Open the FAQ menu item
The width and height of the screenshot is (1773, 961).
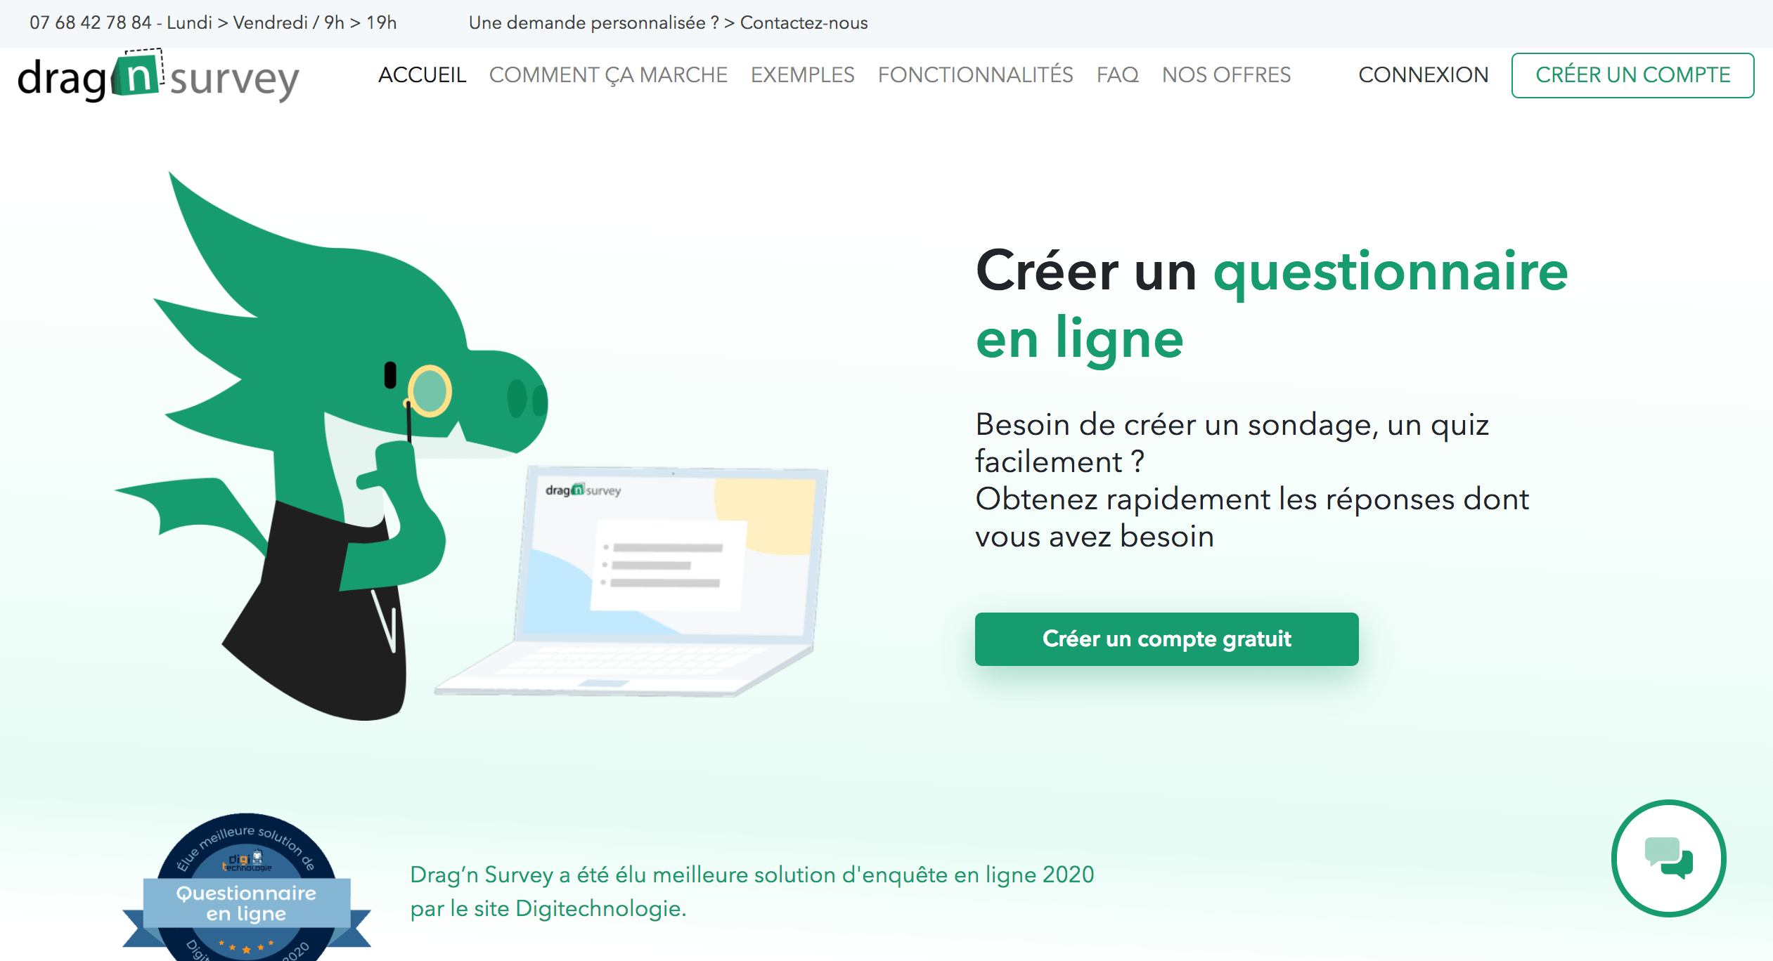click(1117, 74)
